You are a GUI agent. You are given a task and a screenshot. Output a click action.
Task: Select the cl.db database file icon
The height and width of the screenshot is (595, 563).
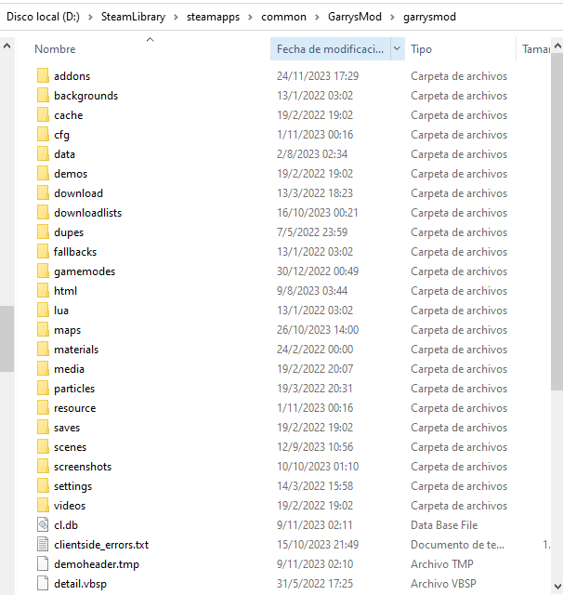coord(43,525)
